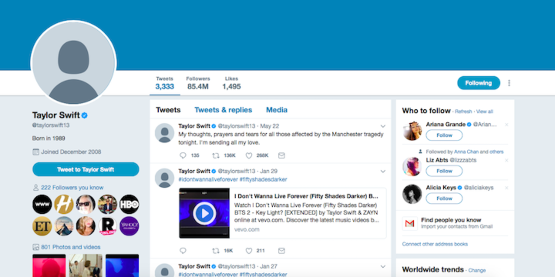Open Alicia Keys' avatar
Viewport: 555px width, 277px height.
pyautogui.click(x=412, y=194)
